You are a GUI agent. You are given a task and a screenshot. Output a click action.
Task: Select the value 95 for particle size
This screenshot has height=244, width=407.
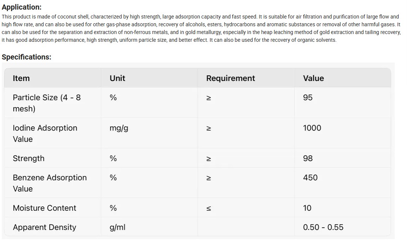click(308, 98)
